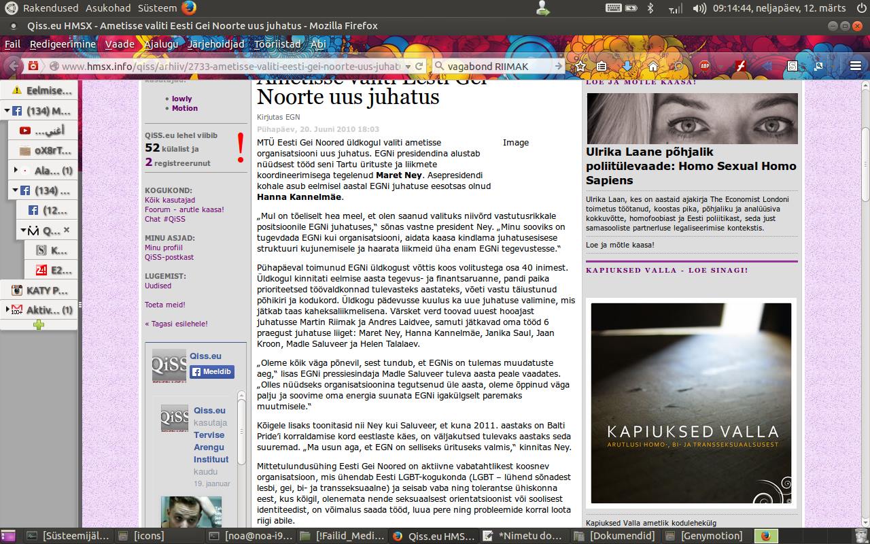
Task: Click the Toeta meid! link
Action: (x=165, y=305)
